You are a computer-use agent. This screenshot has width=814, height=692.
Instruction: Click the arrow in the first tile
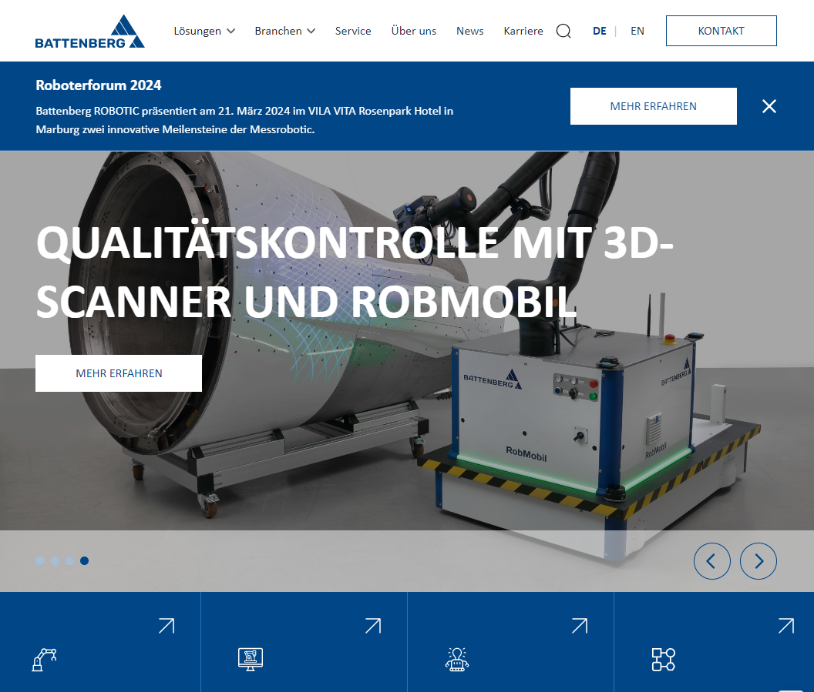point(166,626)
